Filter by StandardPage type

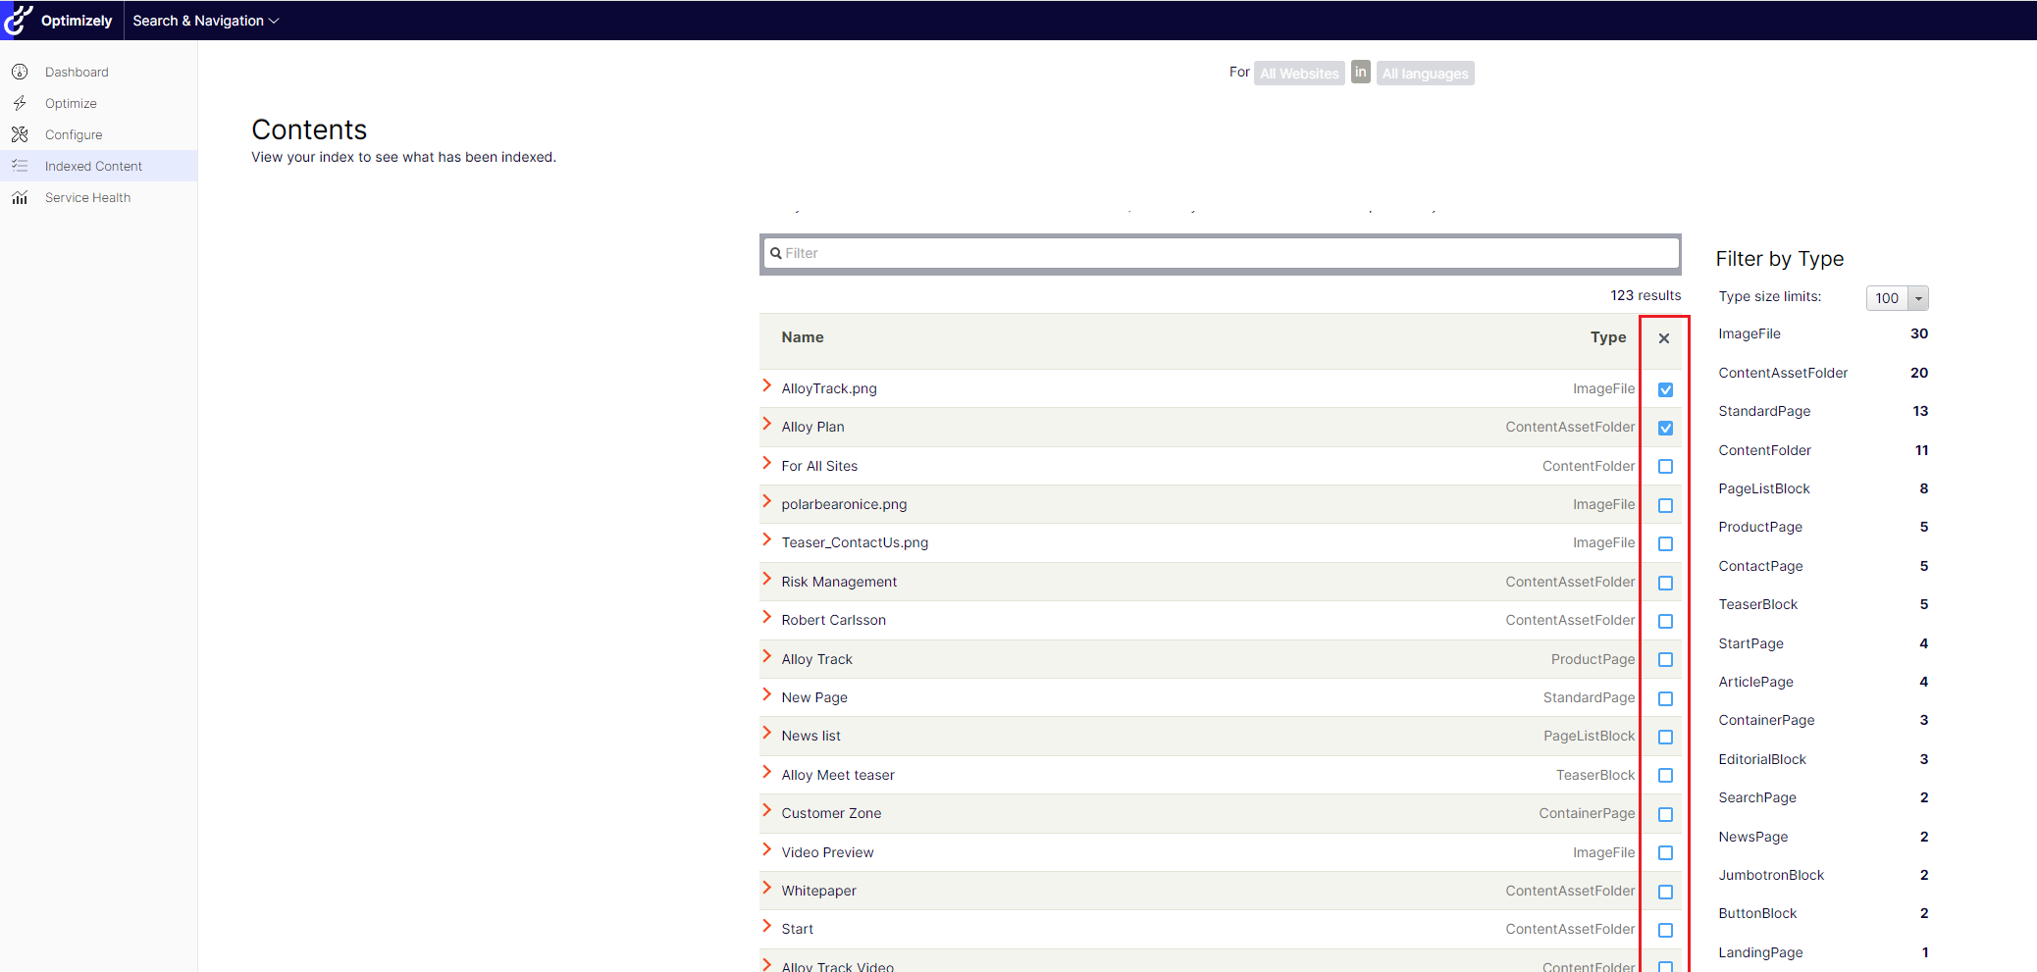click(x=1764, y=411)
